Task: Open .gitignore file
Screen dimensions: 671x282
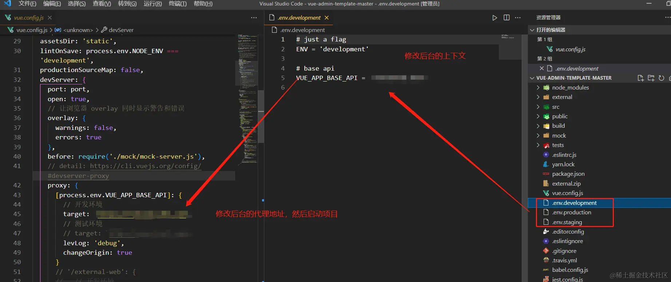Action: [564, 251]
